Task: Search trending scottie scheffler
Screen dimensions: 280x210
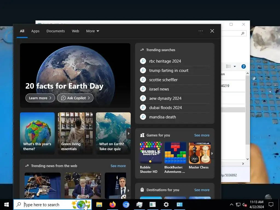Action: coord(175,80)
